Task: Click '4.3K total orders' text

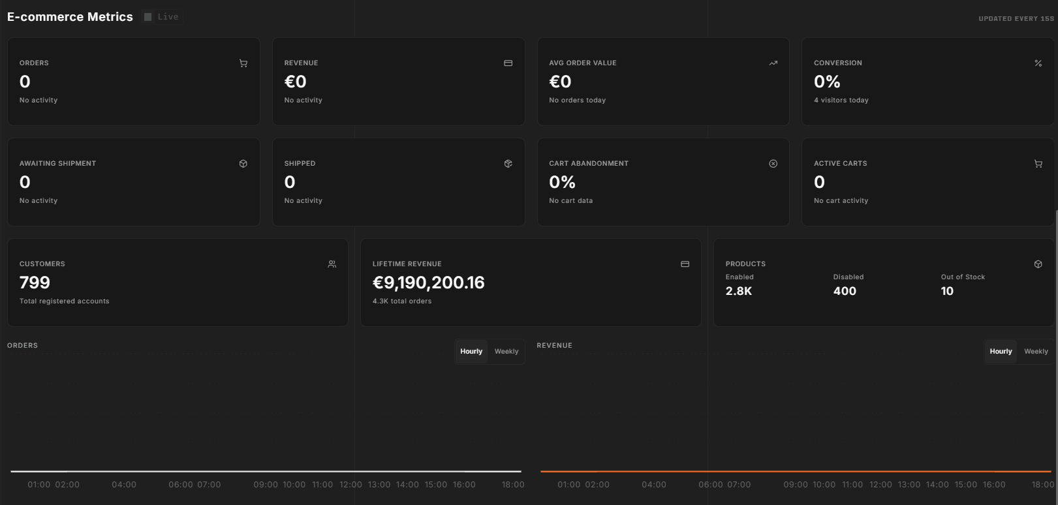Action: pos(402,301)
